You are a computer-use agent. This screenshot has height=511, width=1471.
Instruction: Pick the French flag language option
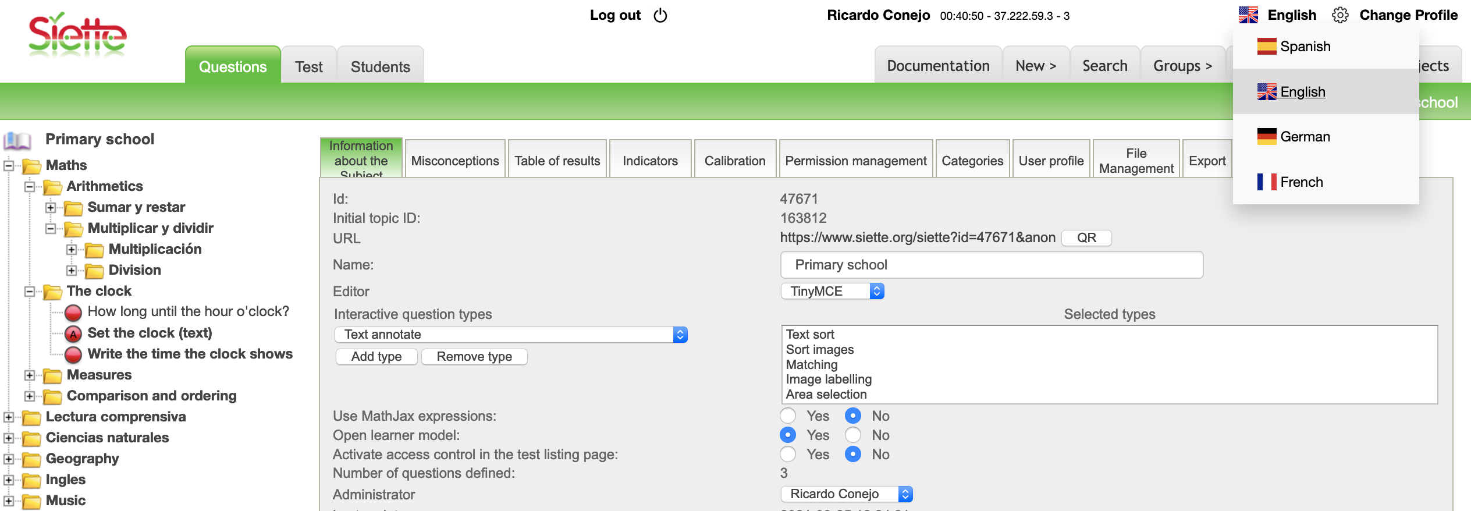click(x=1266, y=182)
